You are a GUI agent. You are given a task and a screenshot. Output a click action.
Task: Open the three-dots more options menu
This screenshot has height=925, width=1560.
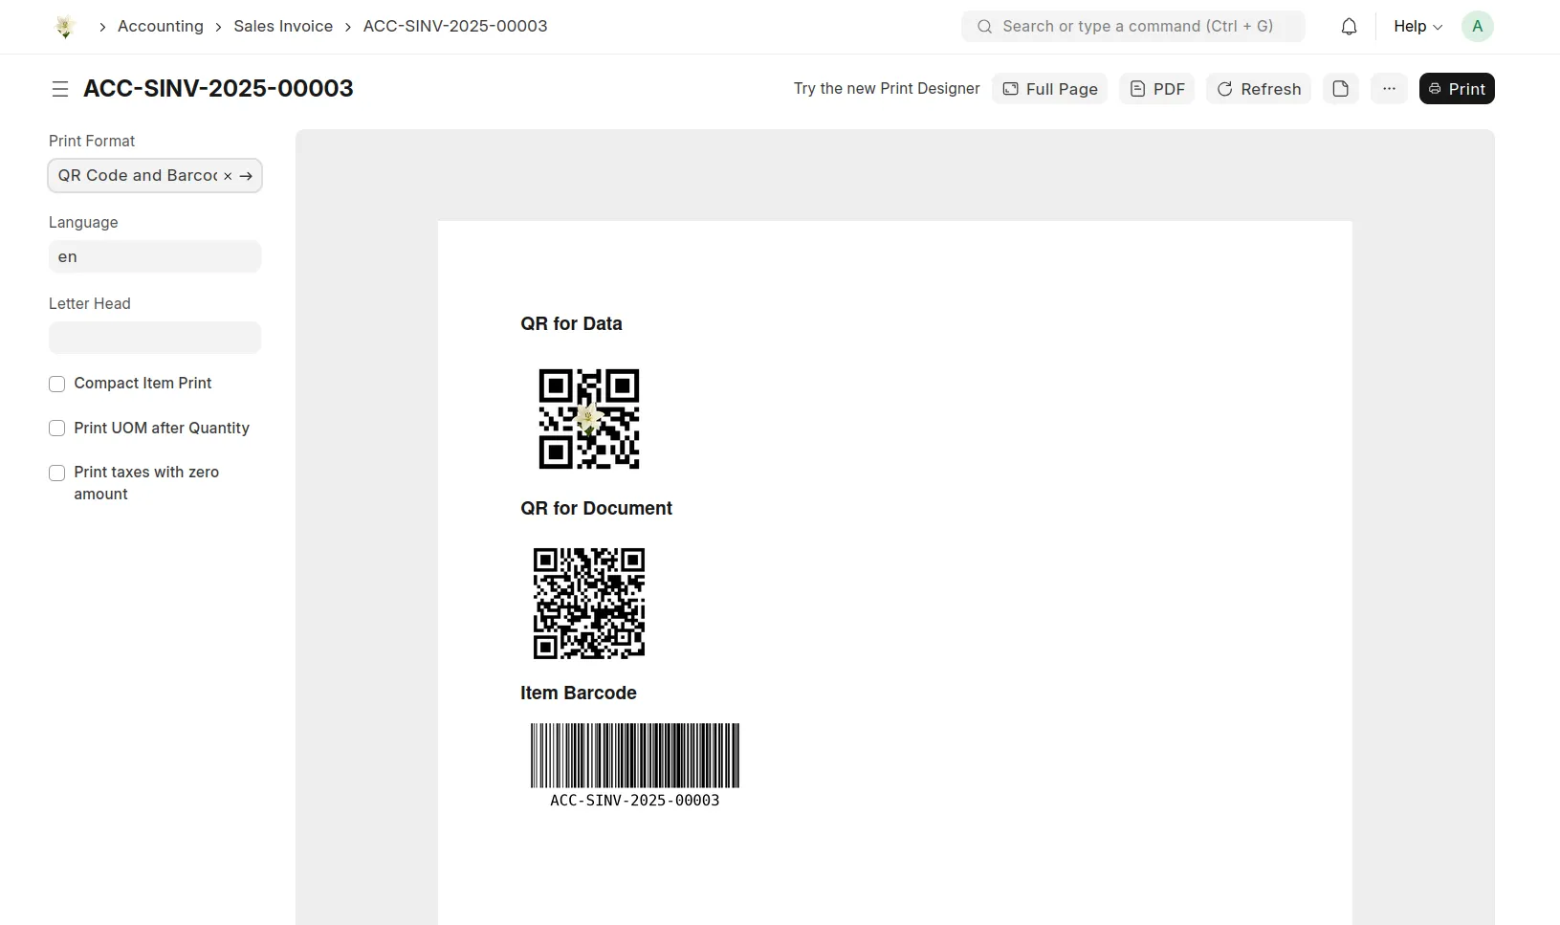(x=1389, y=89)
